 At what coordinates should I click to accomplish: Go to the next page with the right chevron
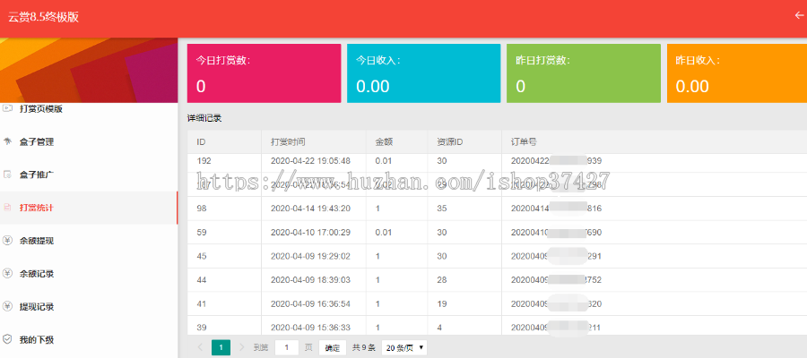tap(242, 347)
